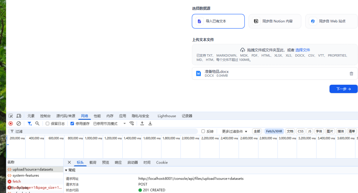Check the 反转 filter checkbox

click(203, 131)
